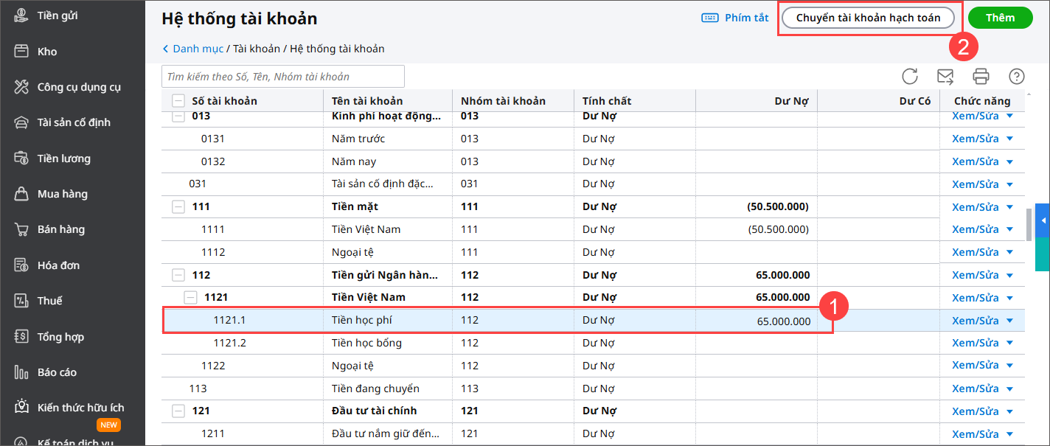Click the Chuyển tài khoản hạch toán button
This screenshot has height=446, width=1050.
[868, 18]
